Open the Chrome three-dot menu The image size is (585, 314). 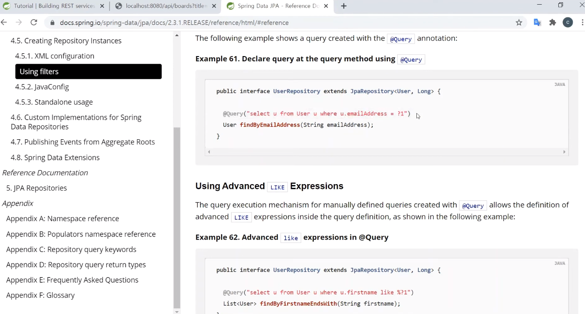(582, 22)
